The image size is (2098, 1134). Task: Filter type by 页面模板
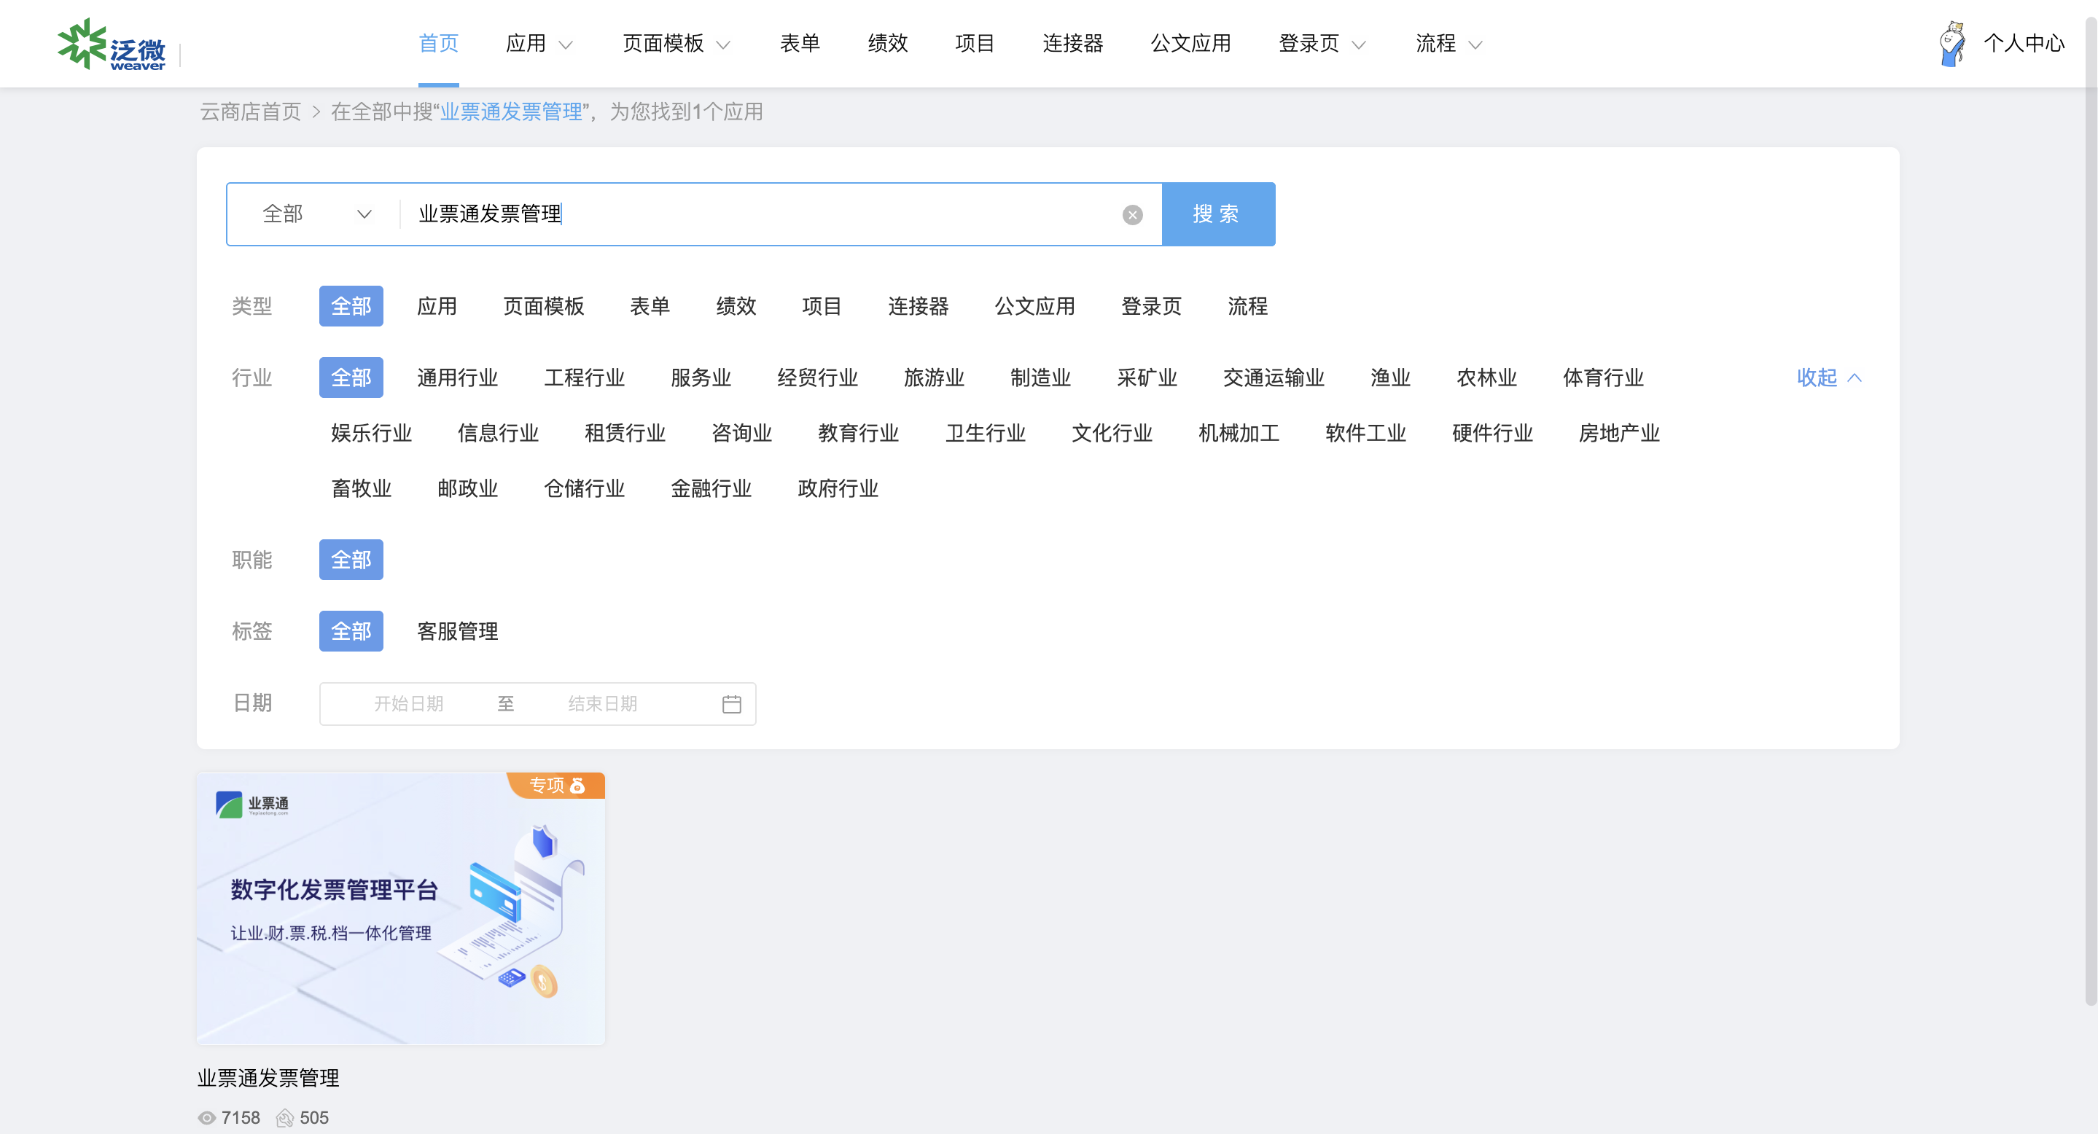543,306
